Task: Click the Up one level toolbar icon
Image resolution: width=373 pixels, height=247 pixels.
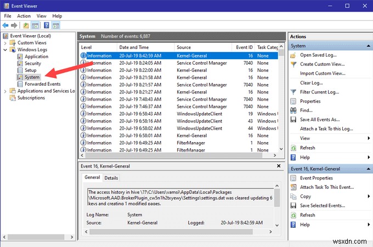Action: click(x=26, y=25)
